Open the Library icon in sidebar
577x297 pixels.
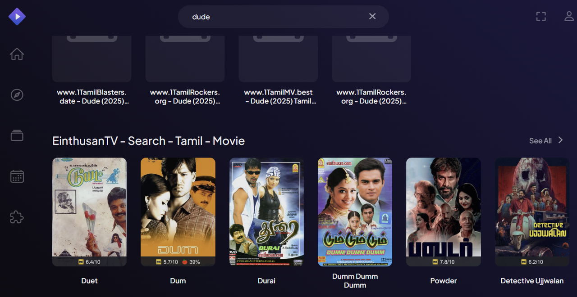click(x=17, y=135)
